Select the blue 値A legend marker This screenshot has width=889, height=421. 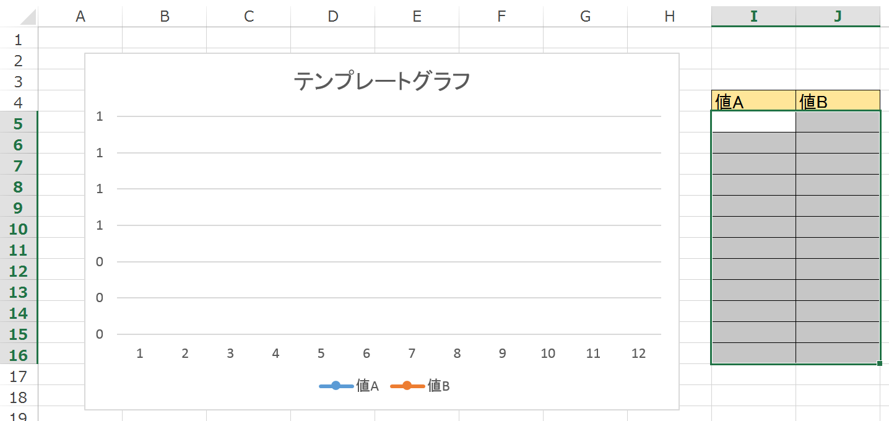pyautogui.click(x=336, y=386)
